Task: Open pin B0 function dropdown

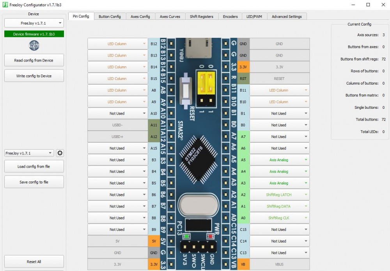Action: click(280, 125)
